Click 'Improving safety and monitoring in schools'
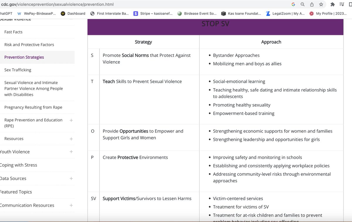Viewport: 352px width, 222px height. pos(258,157)
